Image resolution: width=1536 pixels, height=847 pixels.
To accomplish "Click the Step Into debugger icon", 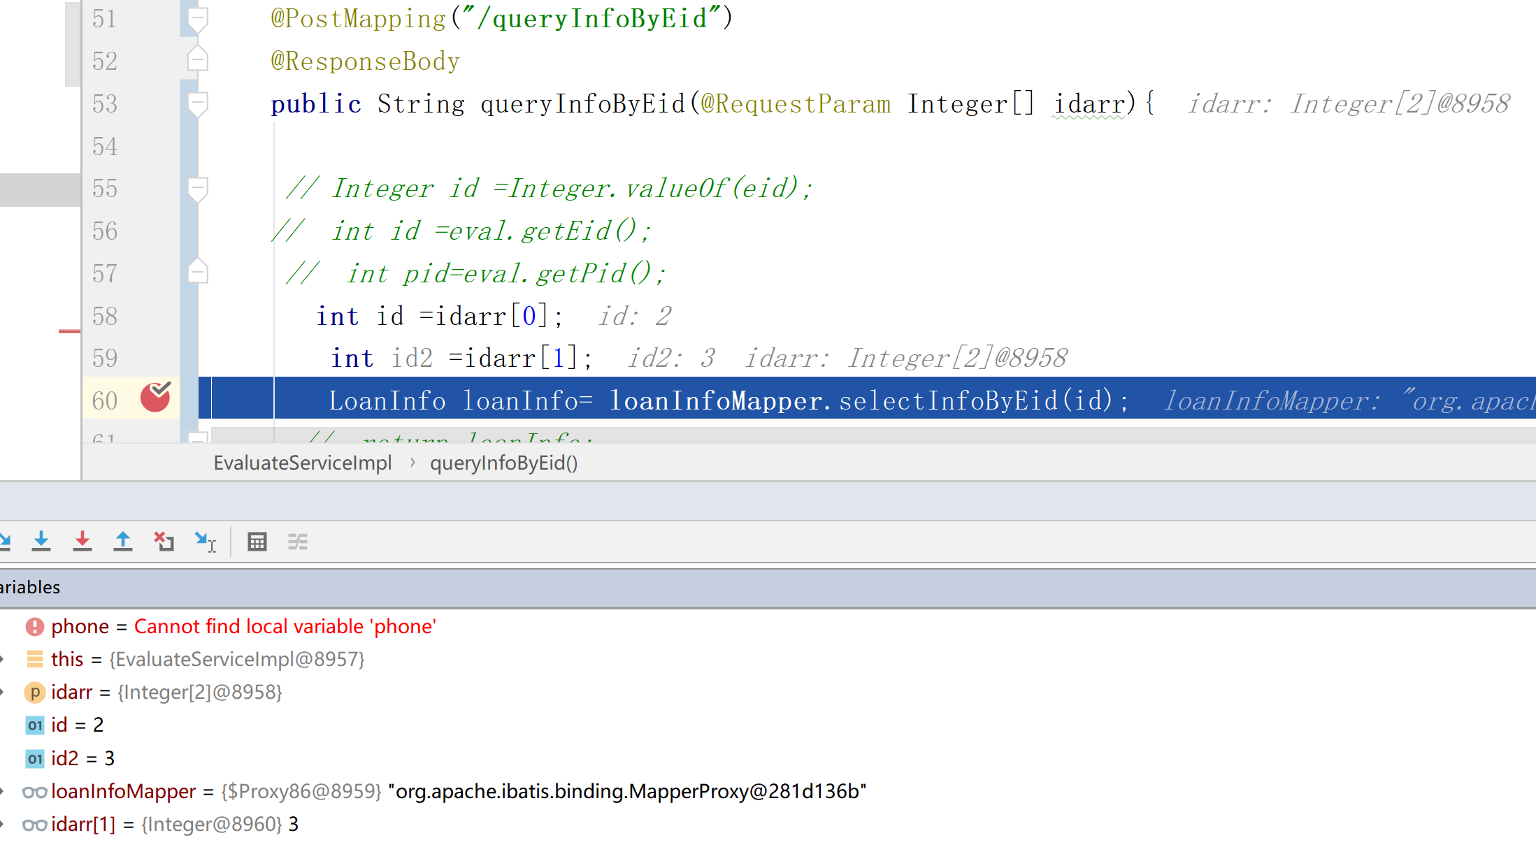I will [41, 542].
